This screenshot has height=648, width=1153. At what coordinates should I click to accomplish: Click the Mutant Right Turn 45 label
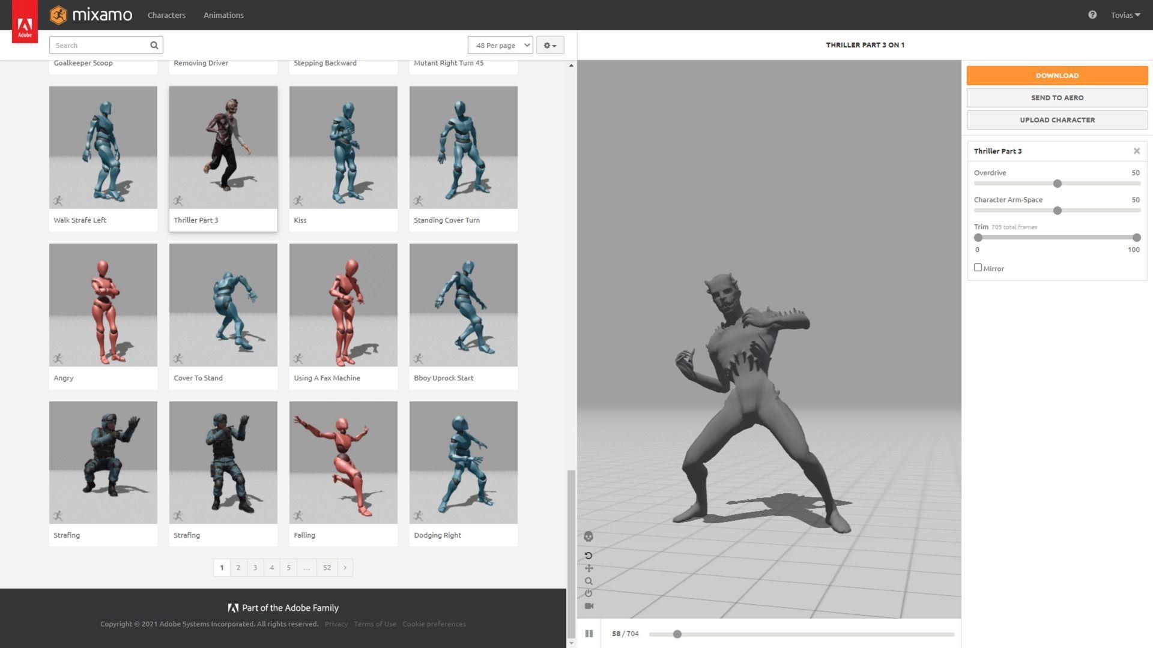point(449,63)
